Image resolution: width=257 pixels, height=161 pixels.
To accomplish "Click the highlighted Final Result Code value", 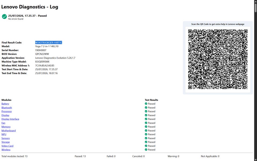I will [48, 43].
